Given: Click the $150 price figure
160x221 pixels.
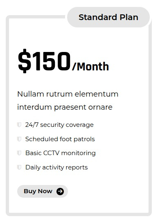Looking at the screenshot, I should click(44, 61).
